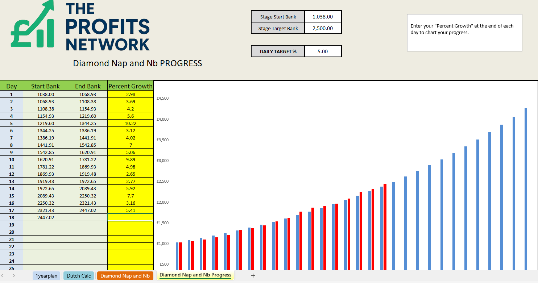
Task: Select the Diamond Nap and Nb Progress tab
Action: (x=195, y=275)
